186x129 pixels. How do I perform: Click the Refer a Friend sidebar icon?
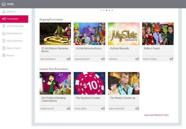(4, 48)
